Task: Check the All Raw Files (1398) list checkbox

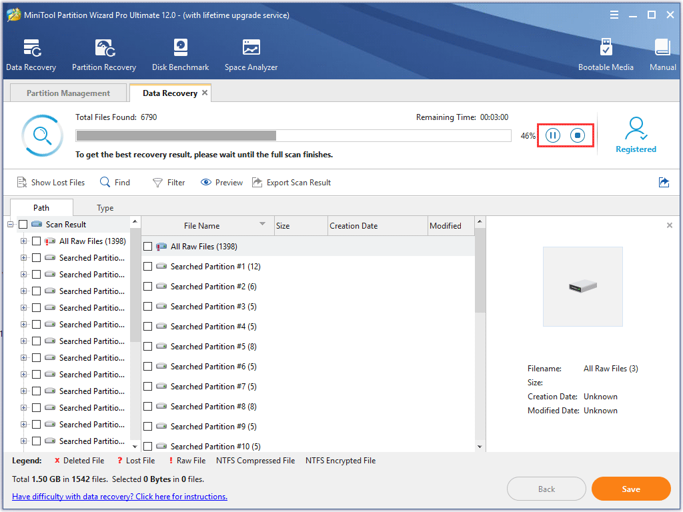Action: point(148,247)
